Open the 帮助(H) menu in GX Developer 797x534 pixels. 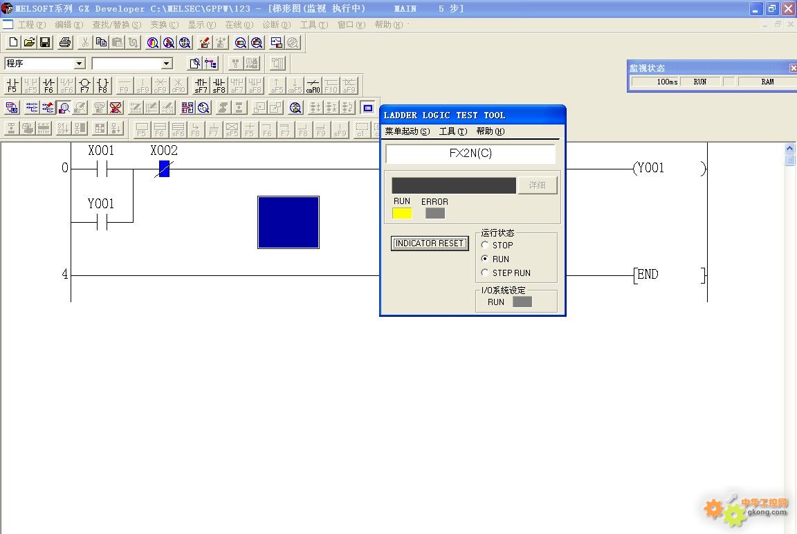pyautogui.click(x=389, y=24)
